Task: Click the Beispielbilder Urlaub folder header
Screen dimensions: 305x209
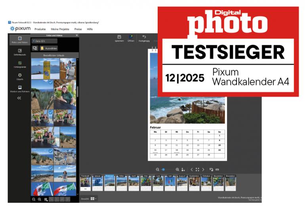Action: (54, 55)
